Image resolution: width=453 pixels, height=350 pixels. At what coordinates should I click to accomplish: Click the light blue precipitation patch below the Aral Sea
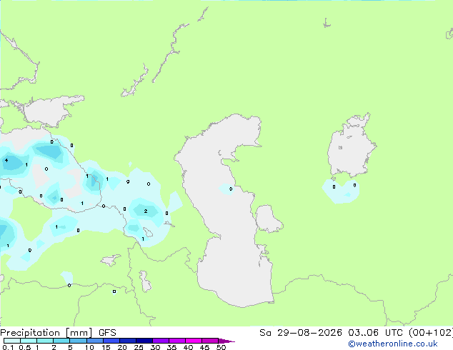point(341,191)
